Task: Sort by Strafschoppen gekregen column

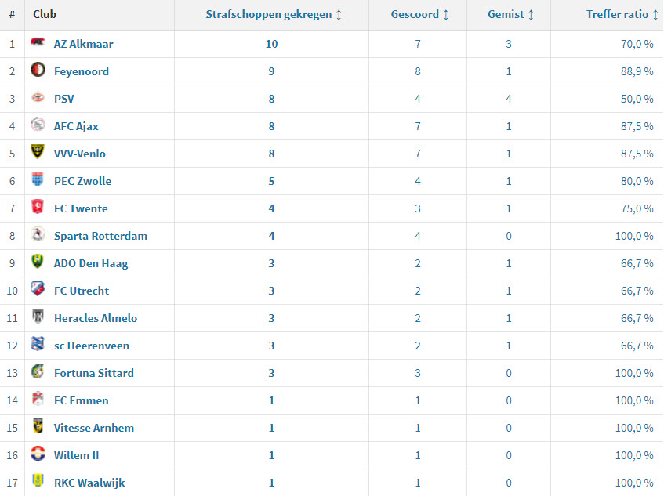Action: point(274,15)
